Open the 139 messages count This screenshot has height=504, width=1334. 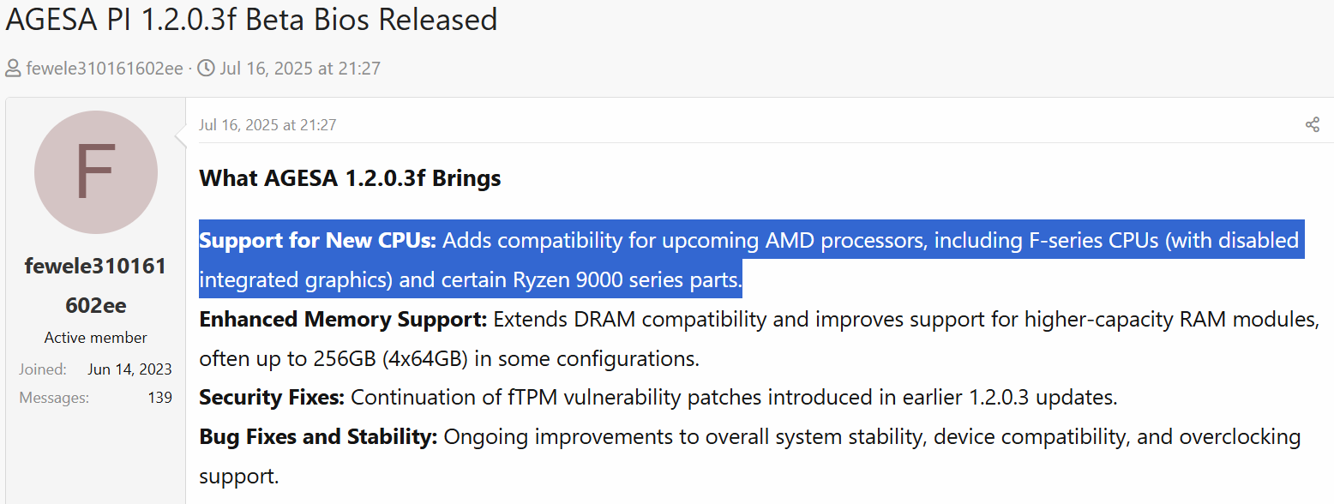159,398
